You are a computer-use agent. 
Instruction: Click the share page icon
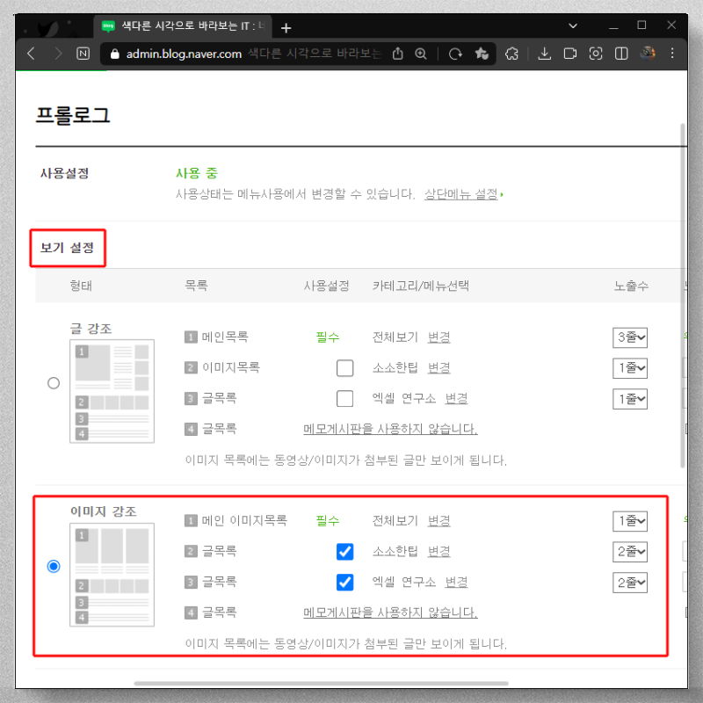coord(397,54)
